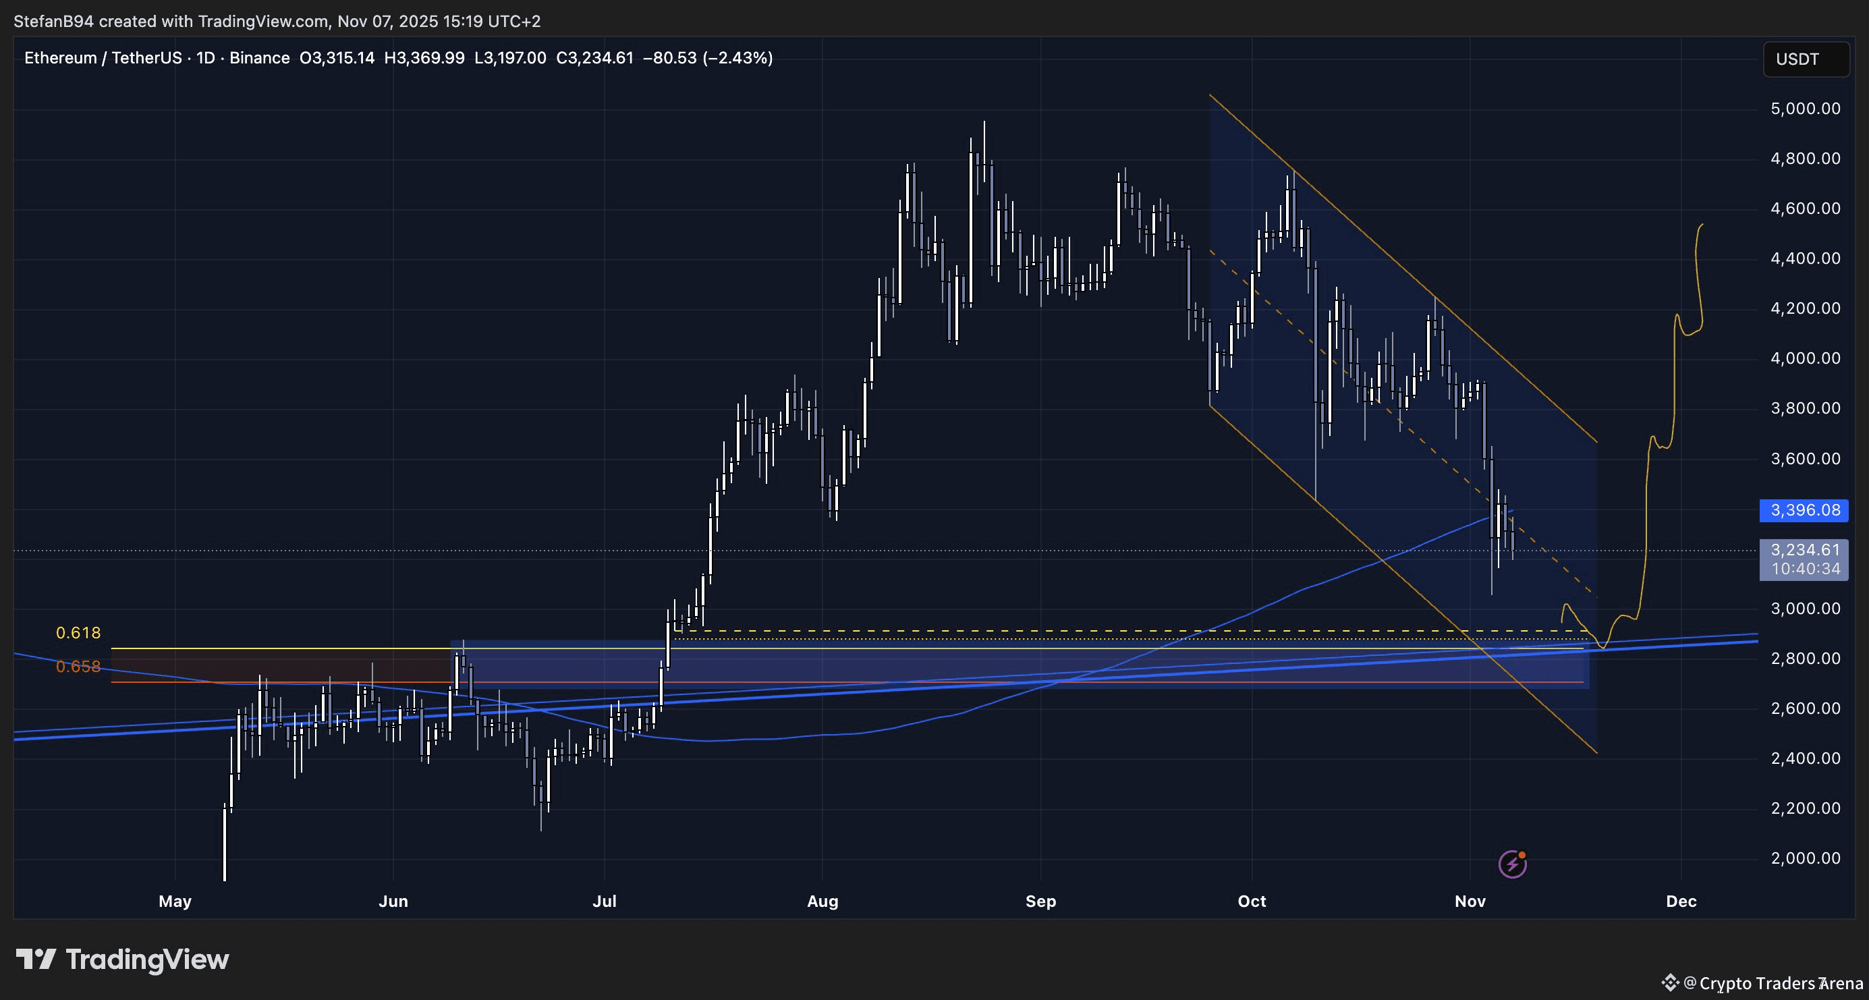Click the Jun label on time axis
Viewport: 1869px width, 1000px height.
tap(393, 901)
